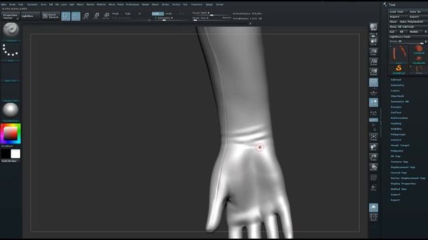Activate the Move transform icon
428x240 pixels.
tap(86, 16)
